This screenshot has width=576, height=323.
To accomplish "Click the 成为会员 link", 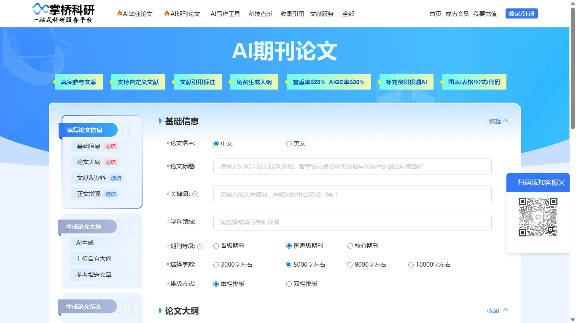I will coord(457,13).
